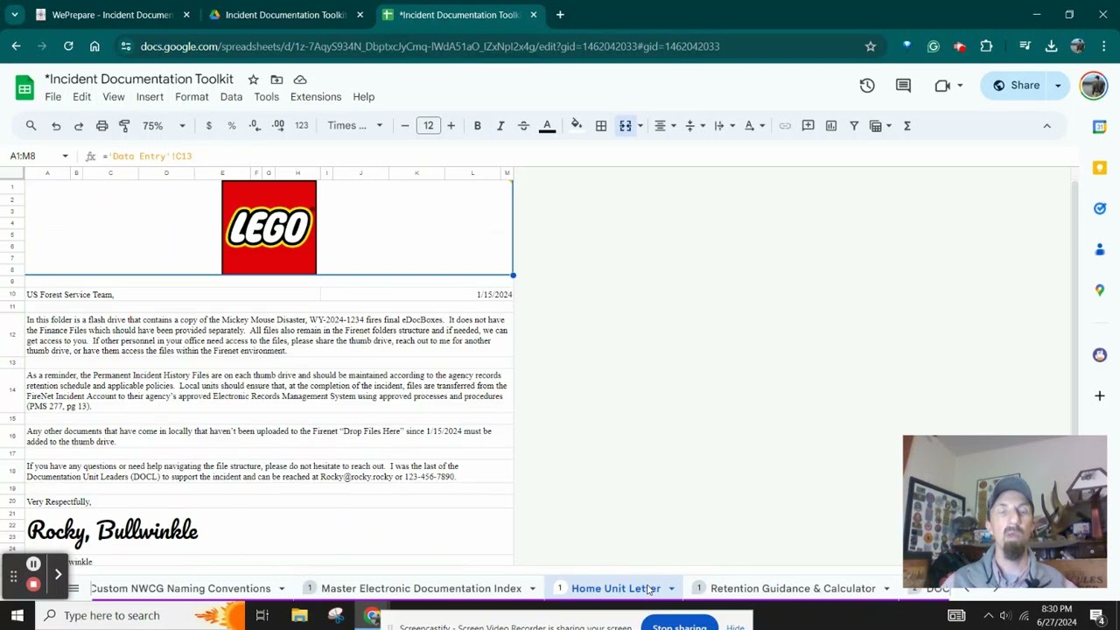This screenshot has width=1120, height=630.
Task: Open the File menu
Action: (53, 97)
